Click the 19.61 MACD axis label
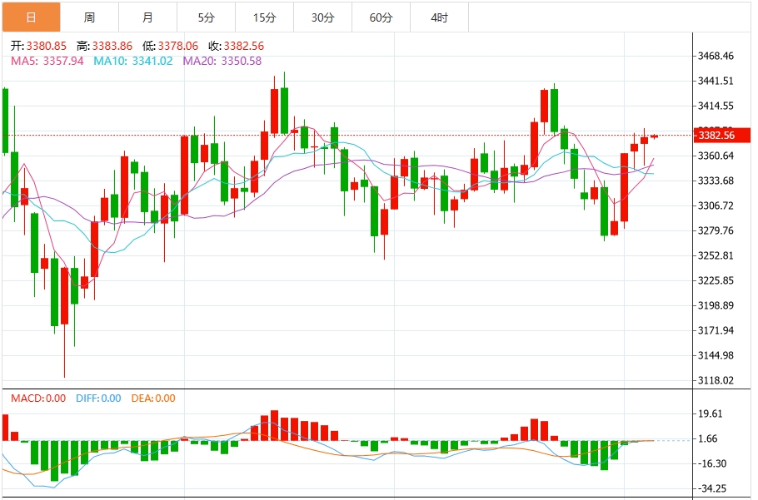 (711, 413)
